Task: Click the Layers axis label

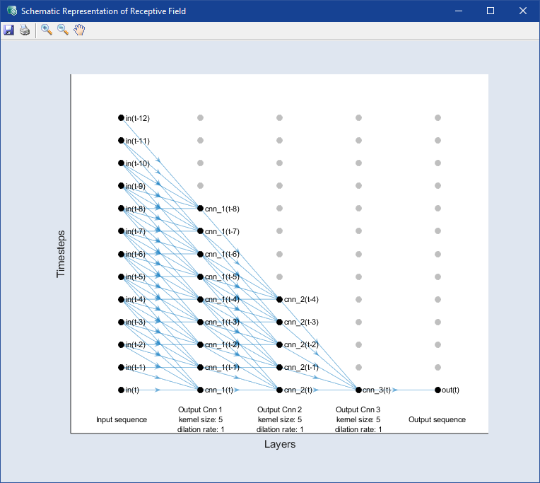Action: click(x=279, y=444)
